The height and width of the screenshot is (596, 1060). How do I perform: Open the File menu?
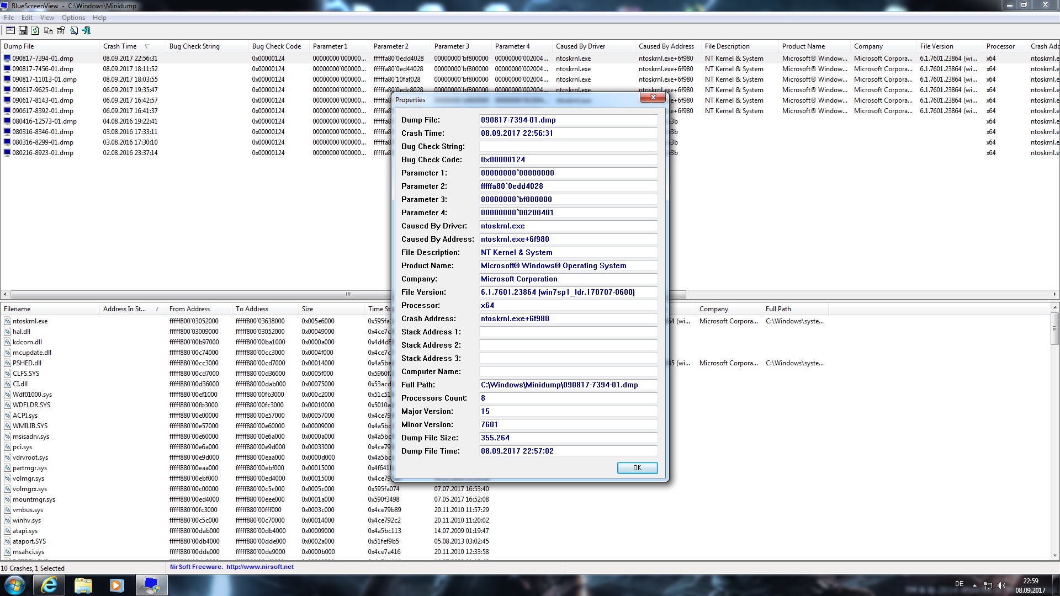(x=9, y=18)
